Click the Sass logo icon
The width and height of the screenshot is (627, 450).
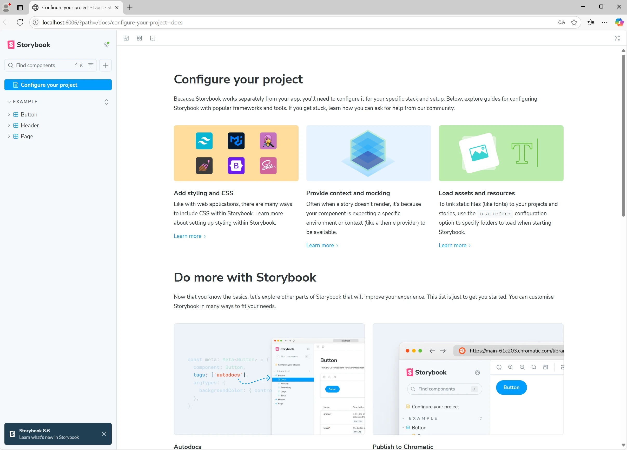(268, 166)
